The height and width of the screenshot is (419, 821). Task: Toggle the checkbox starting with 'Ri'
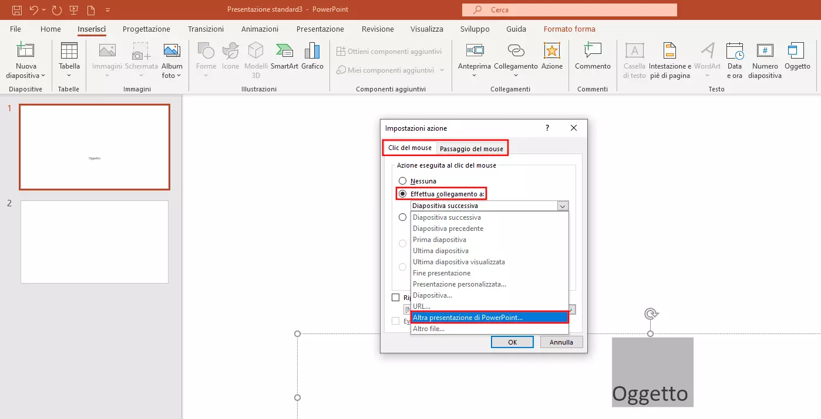(x=395, y=298)
